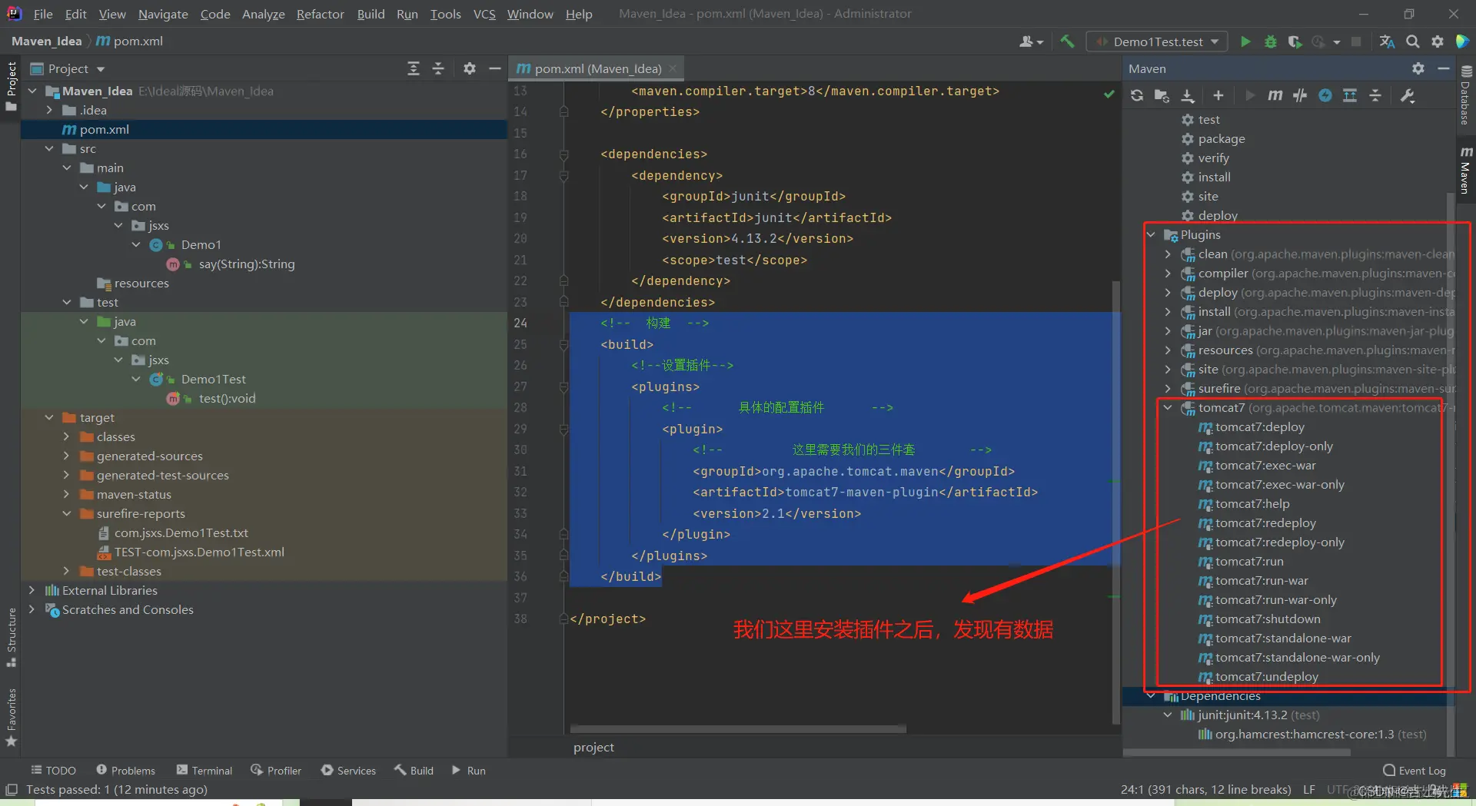Toggle Maven offline mode
The image size is (1476, 806).
click(1300, 95)
